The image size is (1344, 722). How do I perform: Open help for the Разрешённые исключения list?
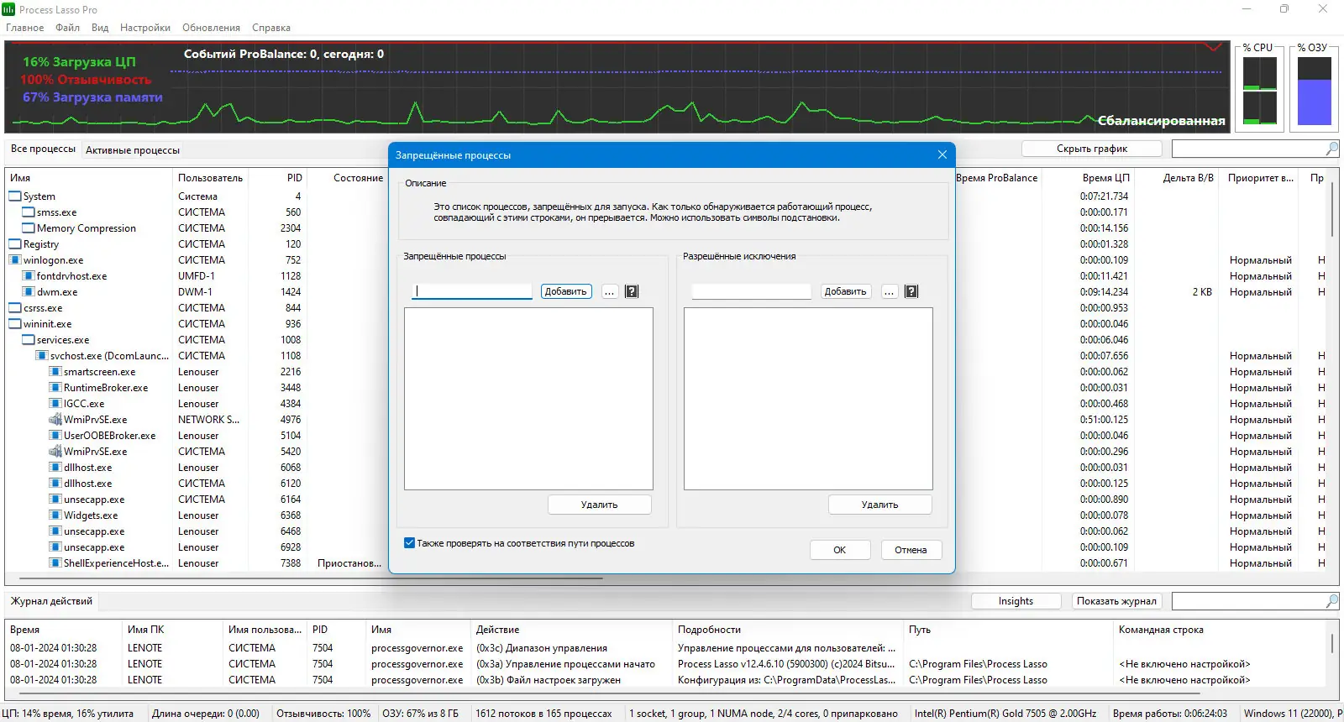[911, 291]
